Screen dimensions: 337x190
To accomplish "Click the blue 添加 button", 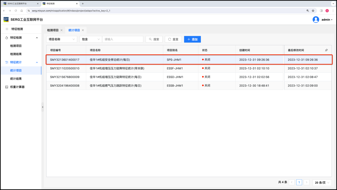I will coord(192,39).
